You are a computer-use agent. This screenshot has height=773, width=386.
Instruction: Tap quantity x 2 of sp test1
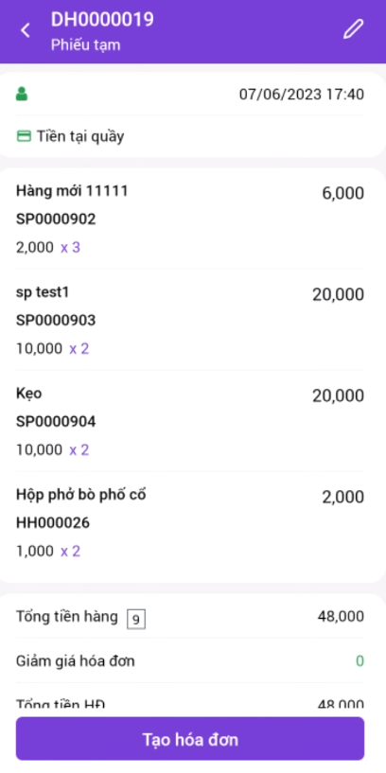coord(79,349)
